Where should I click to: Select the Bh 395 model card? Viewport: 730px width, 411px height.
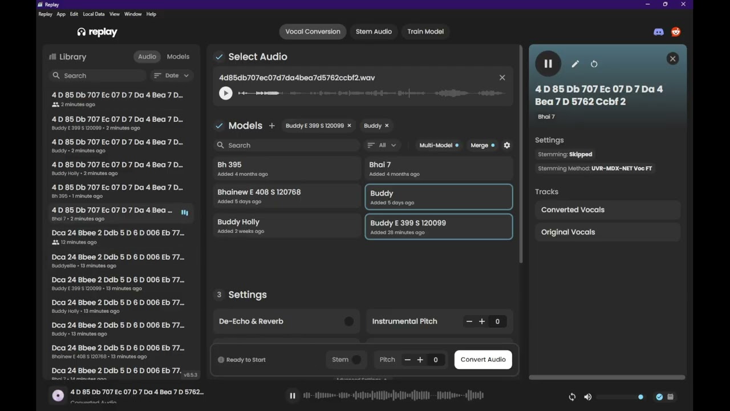tap(286, 169)
